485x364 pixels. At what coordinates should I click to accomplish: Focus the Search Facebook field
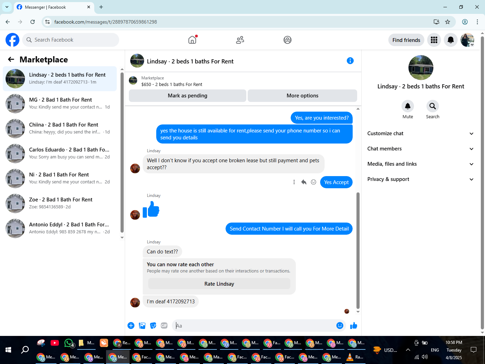pyautogui.click(x=71, y=40)
